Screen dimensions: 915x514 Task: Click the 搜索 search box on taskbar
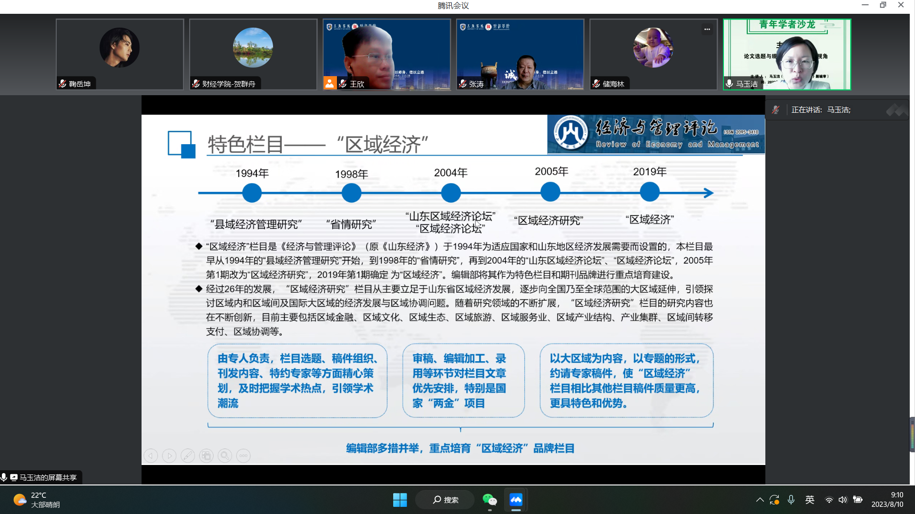point(445,500)
